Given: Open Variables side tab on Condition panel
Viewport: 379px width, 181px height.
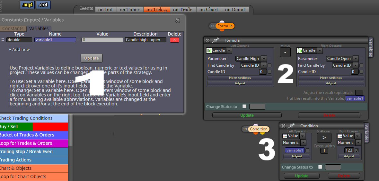Looking at the screenshot, I should click(x=367, y=133).
